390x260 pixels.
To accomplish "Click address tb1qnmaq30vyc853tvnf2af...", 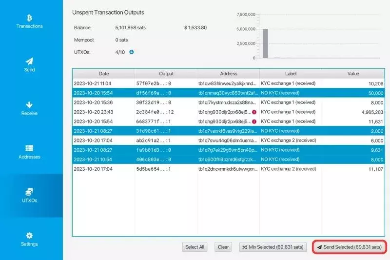I will [228, 93].
